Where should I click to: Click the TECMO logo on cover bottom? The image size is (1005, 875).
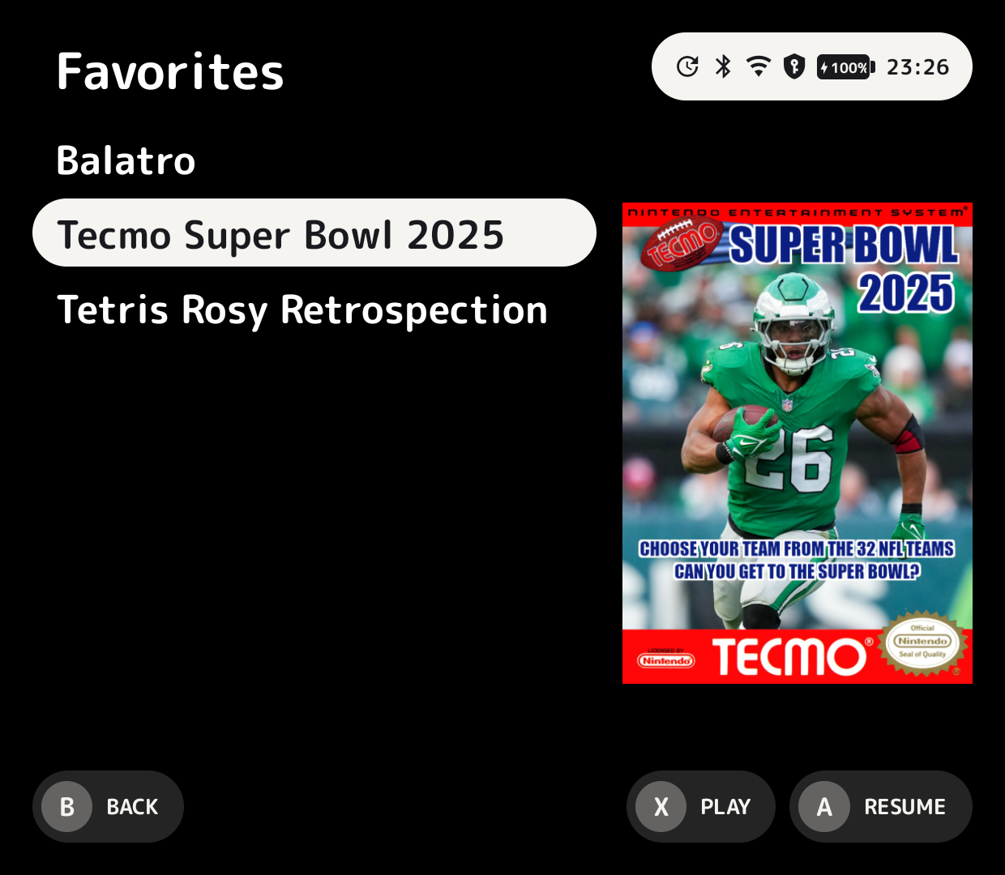tap(789, 656)
